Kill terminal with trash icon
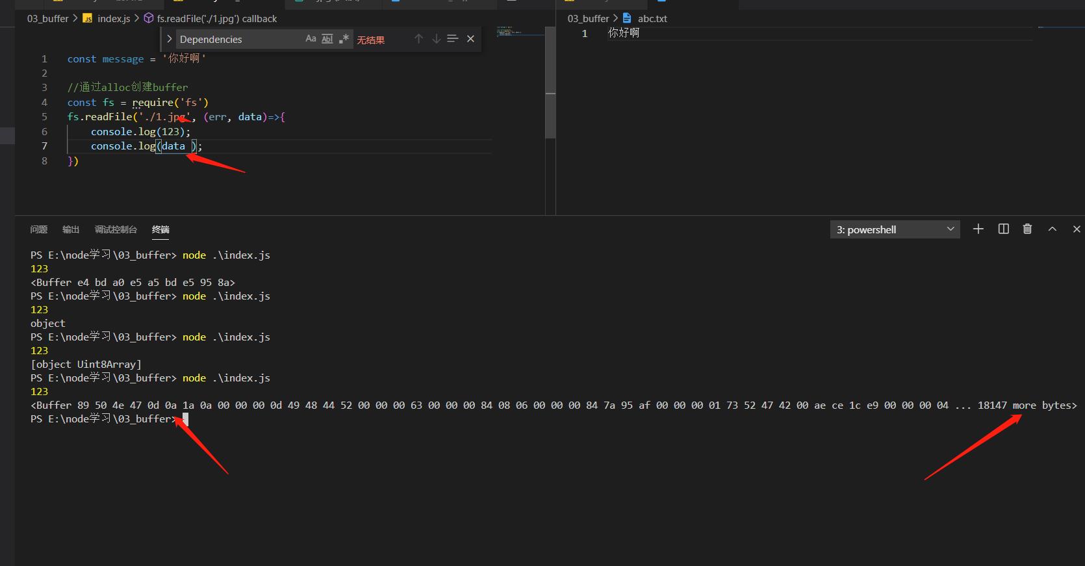 1027,229
